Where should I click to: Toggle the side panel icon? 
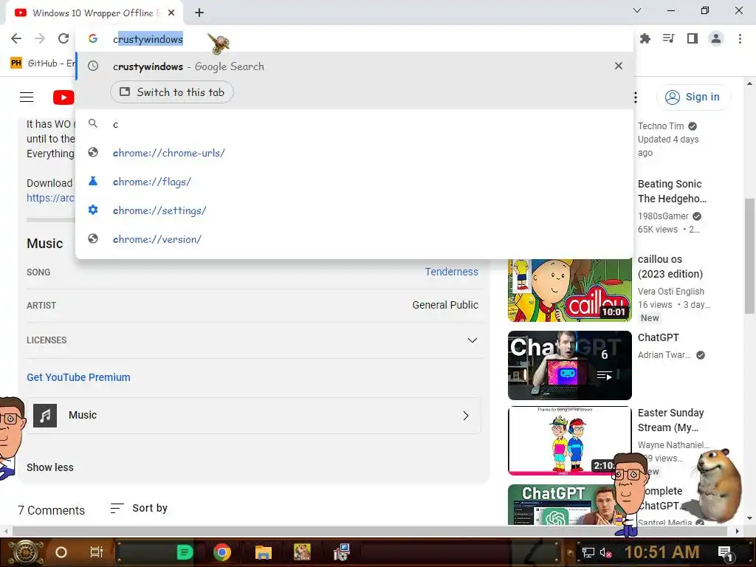[x=693, y=38]
